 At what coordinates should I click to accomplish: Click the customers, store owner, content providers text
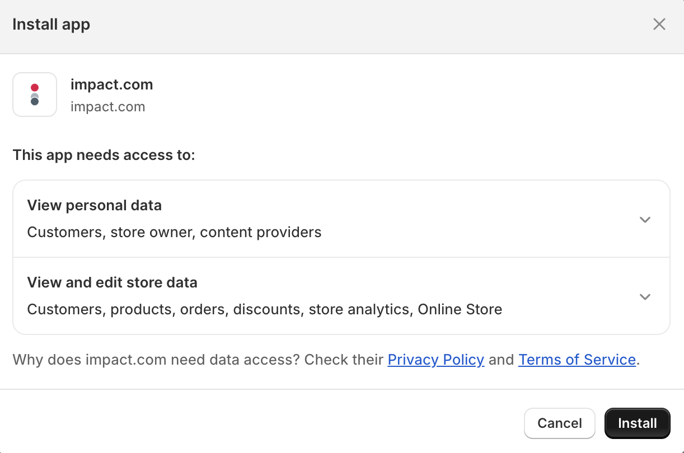[x=174, y=232]
